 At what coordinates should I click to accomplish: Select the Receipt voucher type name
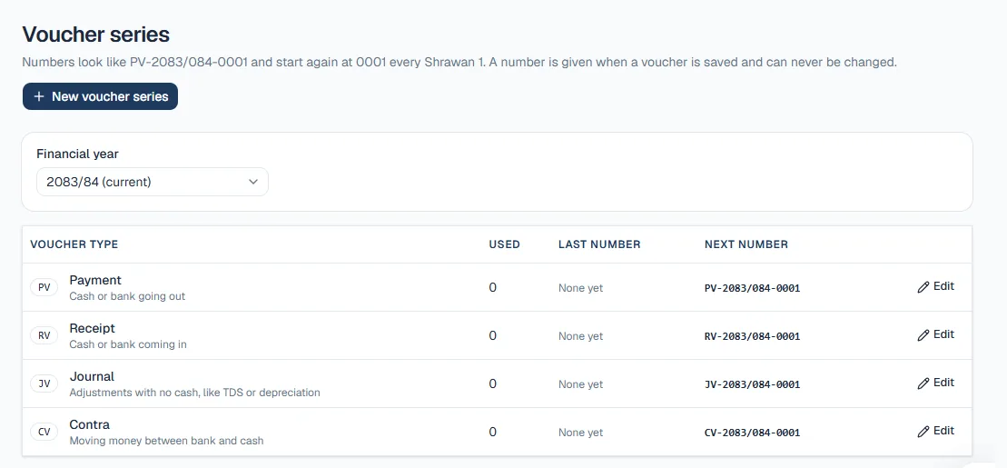[92, 328]
